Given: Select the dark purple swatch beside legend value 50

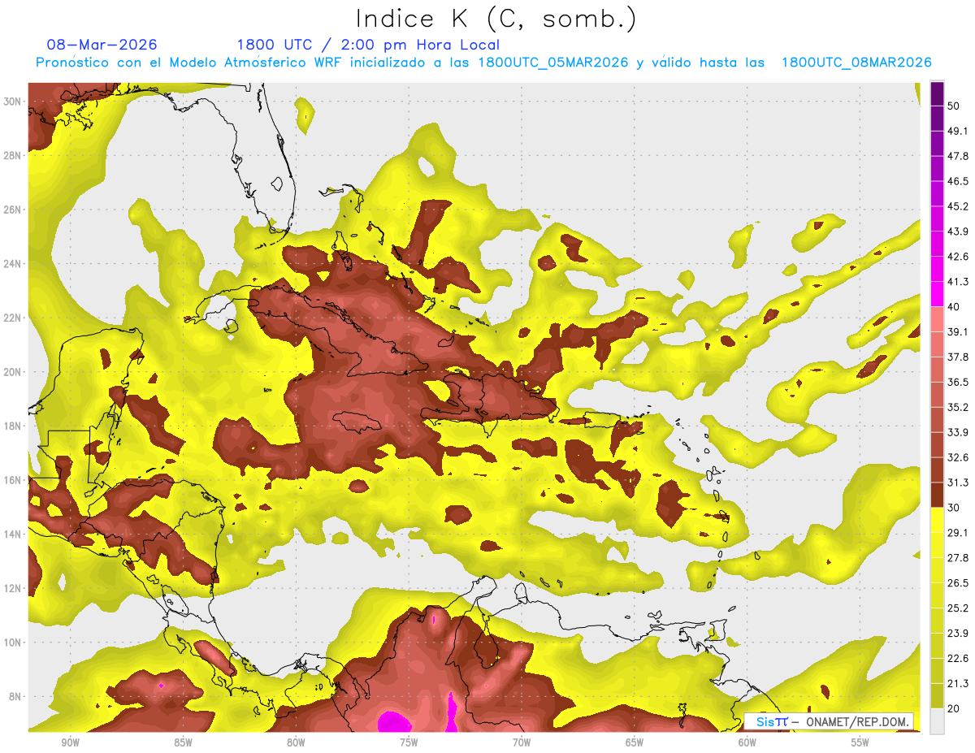Looking at the screenshot, I should tap(938, 94).
